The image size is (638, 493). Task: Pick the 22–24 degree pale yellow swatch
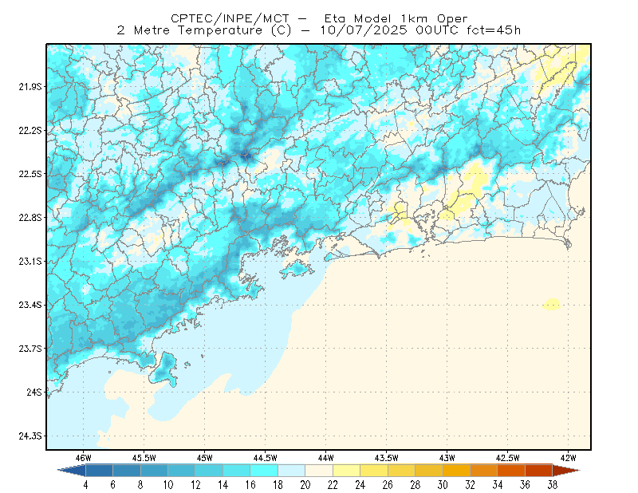pos(347,470)
